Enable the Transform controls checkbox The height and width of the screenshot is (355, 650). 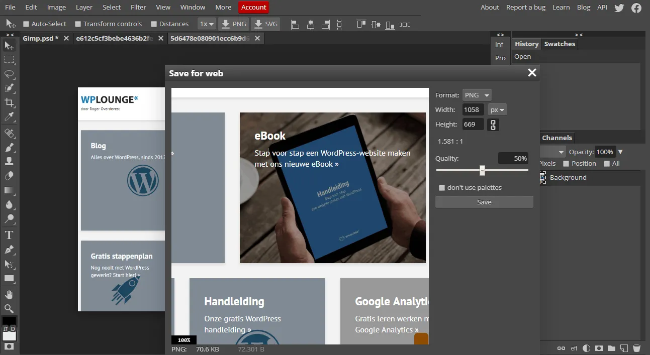coord(78,24)
